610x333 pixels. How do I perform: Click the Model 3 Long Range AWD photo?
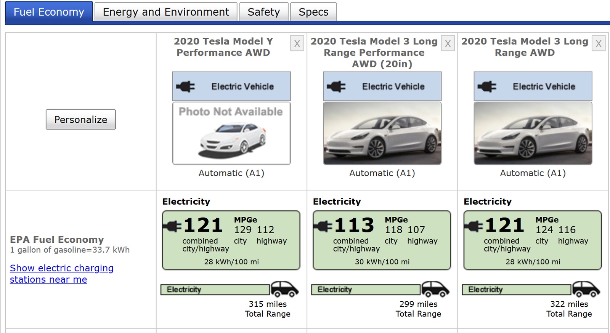[x=533, y=133]
